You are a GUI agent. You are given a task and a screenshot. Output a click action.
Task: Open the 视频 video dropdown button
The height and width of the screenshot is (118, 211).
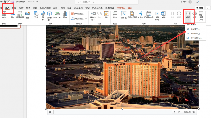point(188,16)
